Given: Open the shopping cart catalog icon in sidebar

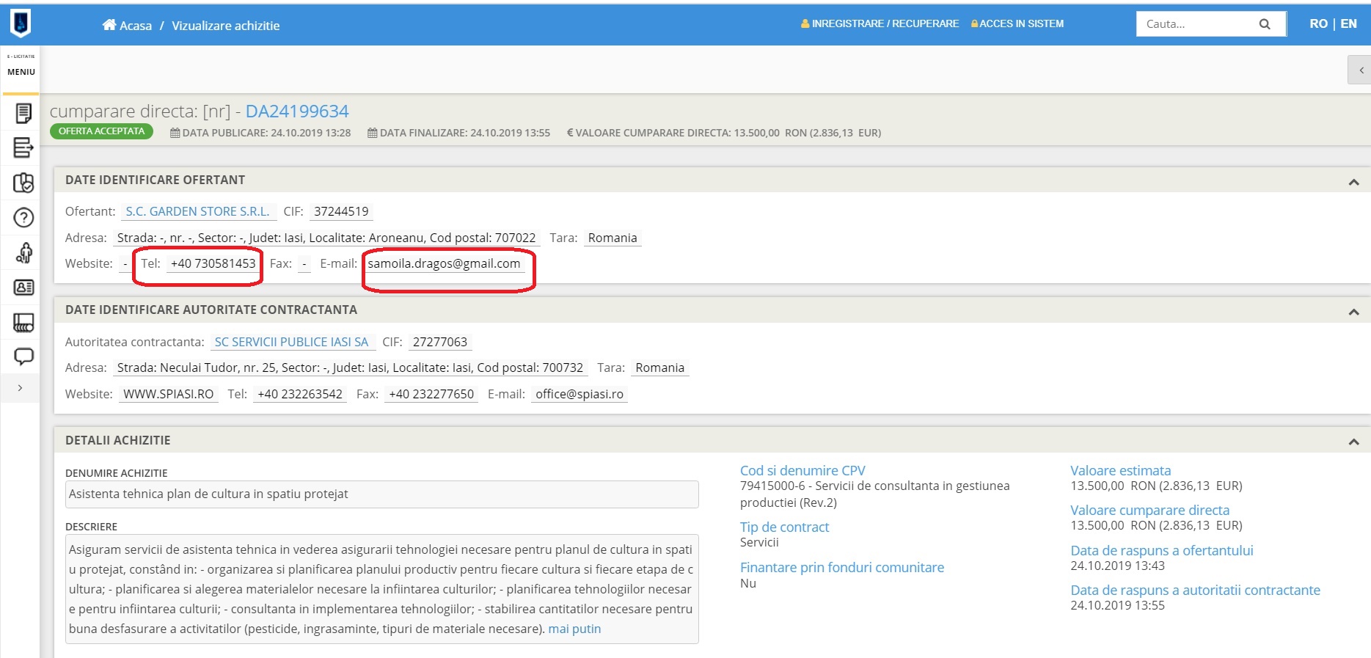Looking at the screenshot, I should click(x=23, y=323).
